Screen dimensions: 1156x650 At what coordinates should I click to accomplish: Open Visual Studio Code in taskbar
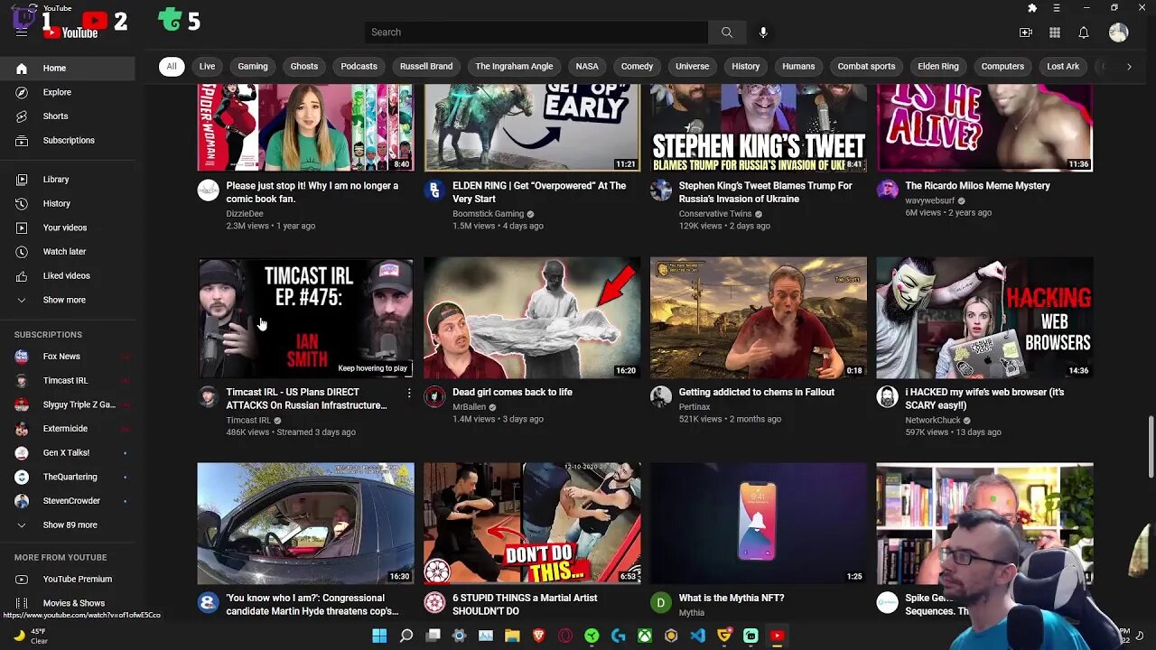click(697, 636)
